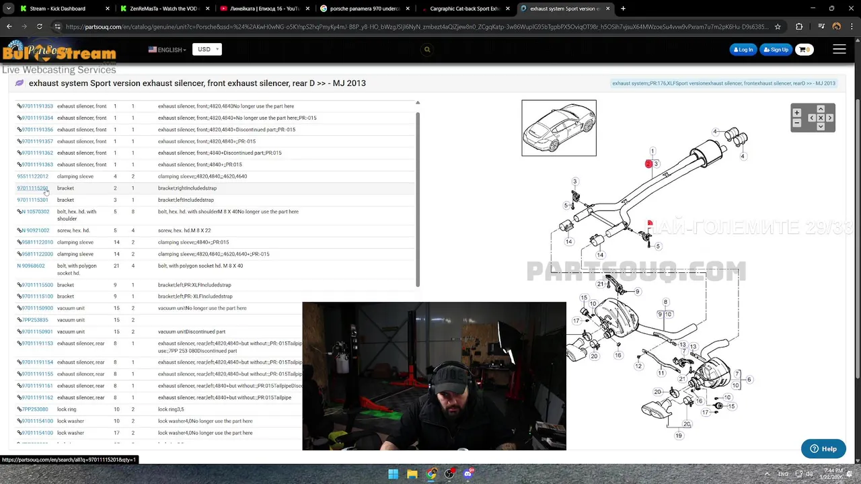Reload the PartSouq page
The height and width of the screenshot is (484, 861).
[x=40, y=26]
